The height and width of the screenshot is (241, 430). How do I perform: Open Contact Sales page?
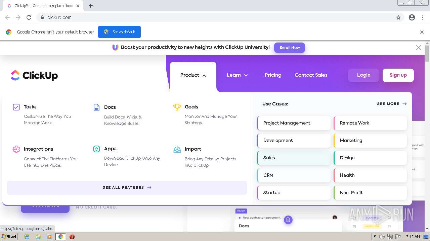[x=311, y=75]
